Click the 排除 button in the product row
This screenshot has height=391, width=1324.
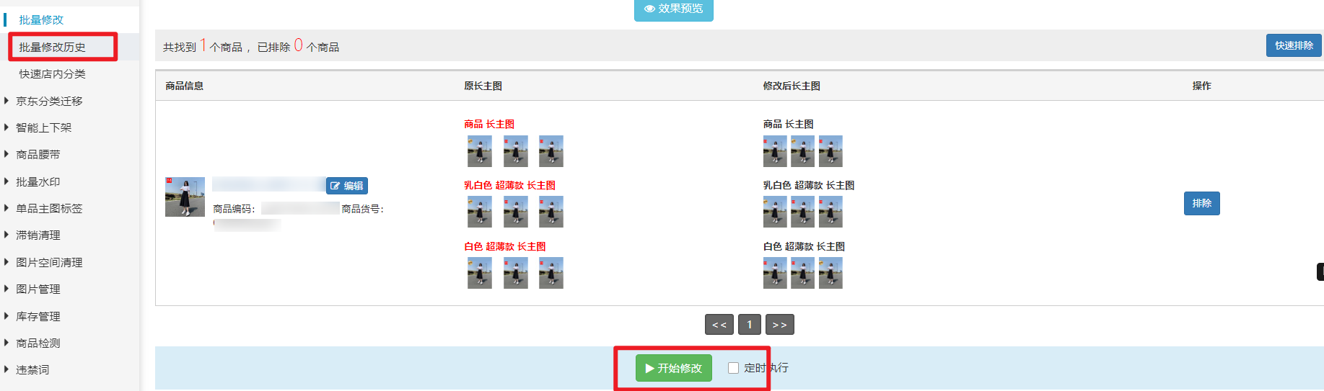point(1201,203)
